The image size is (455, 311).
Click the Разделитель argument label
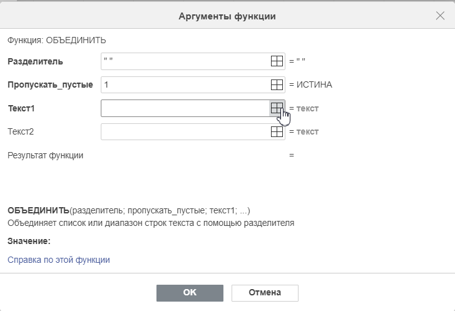[x=35, y=61]
